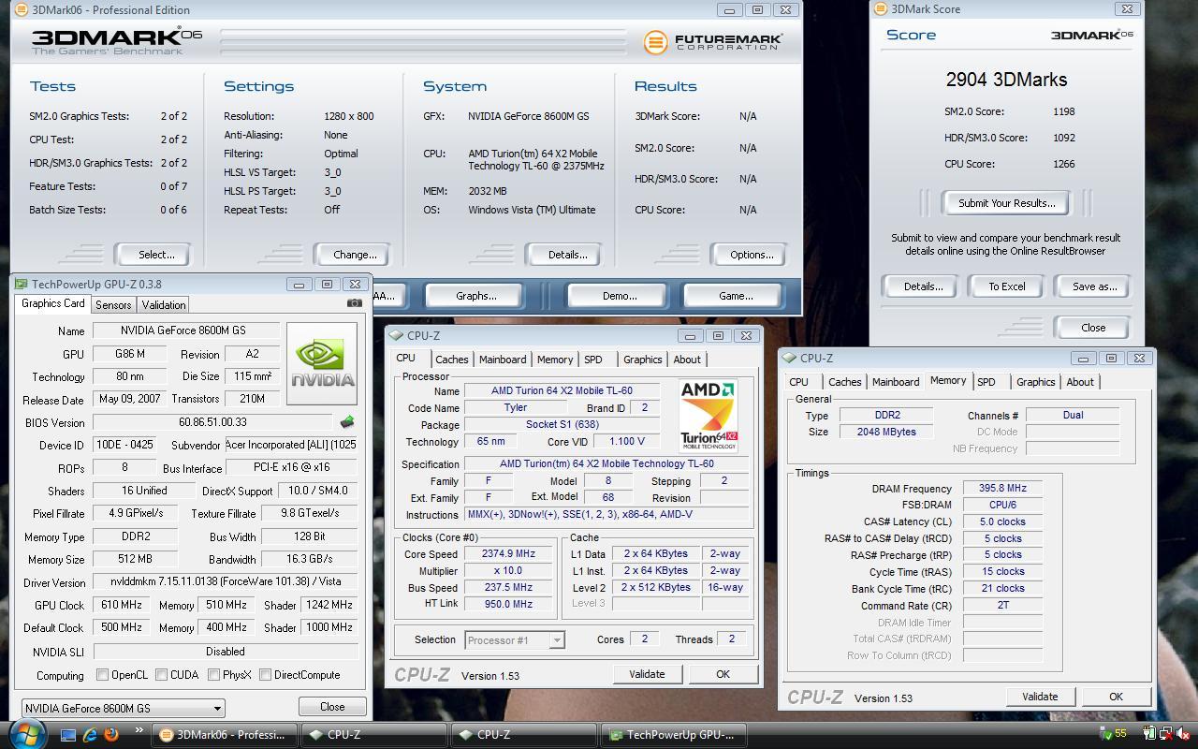Expand quick launch overflow chevron
Screen dimensions: 1198x749
coord(139,731)
